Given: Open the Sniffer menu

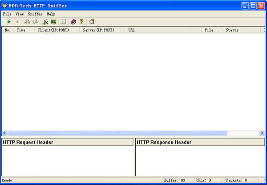Looking at the screenshot, I should pos(35,14).
